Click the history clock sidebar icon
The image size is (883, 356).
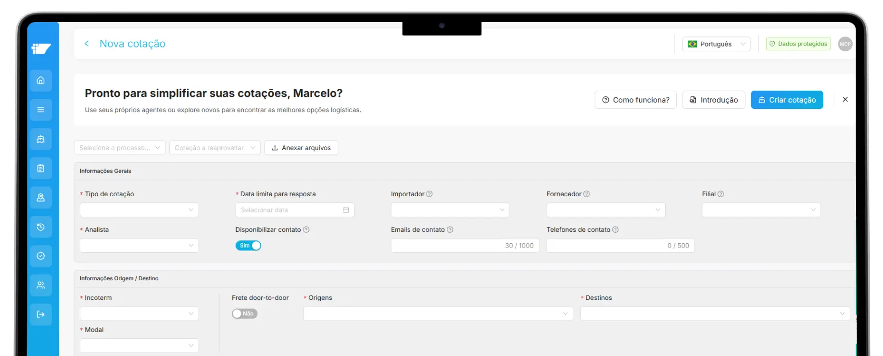click(41, 227)
